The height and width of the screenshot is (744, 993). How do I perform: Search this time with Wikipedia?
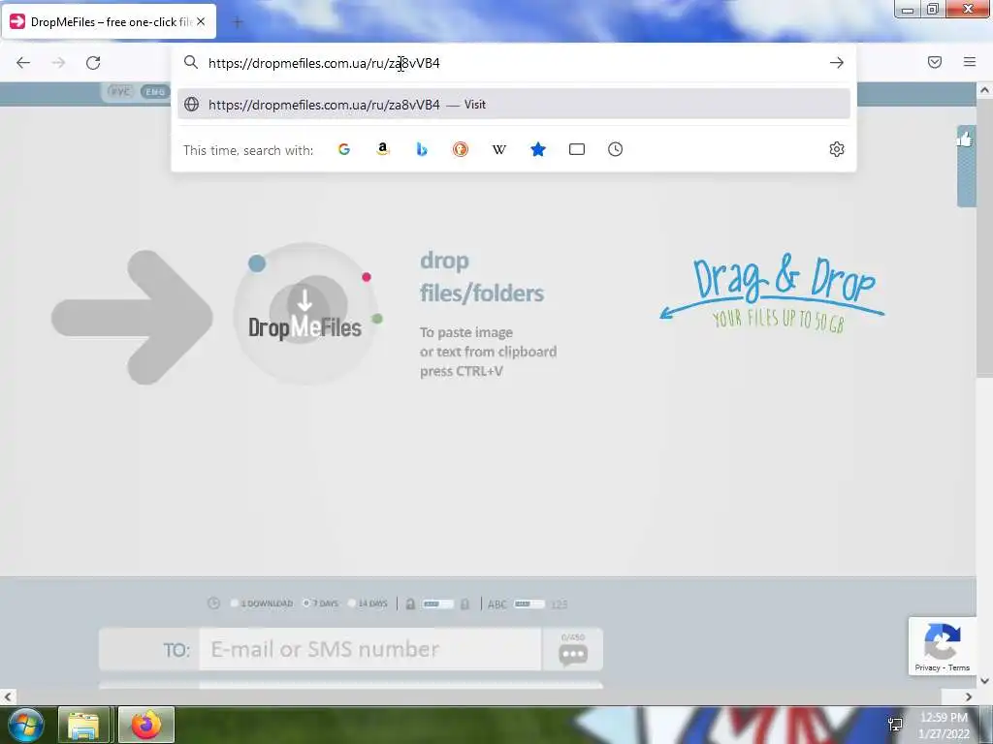tap(499, 149)
